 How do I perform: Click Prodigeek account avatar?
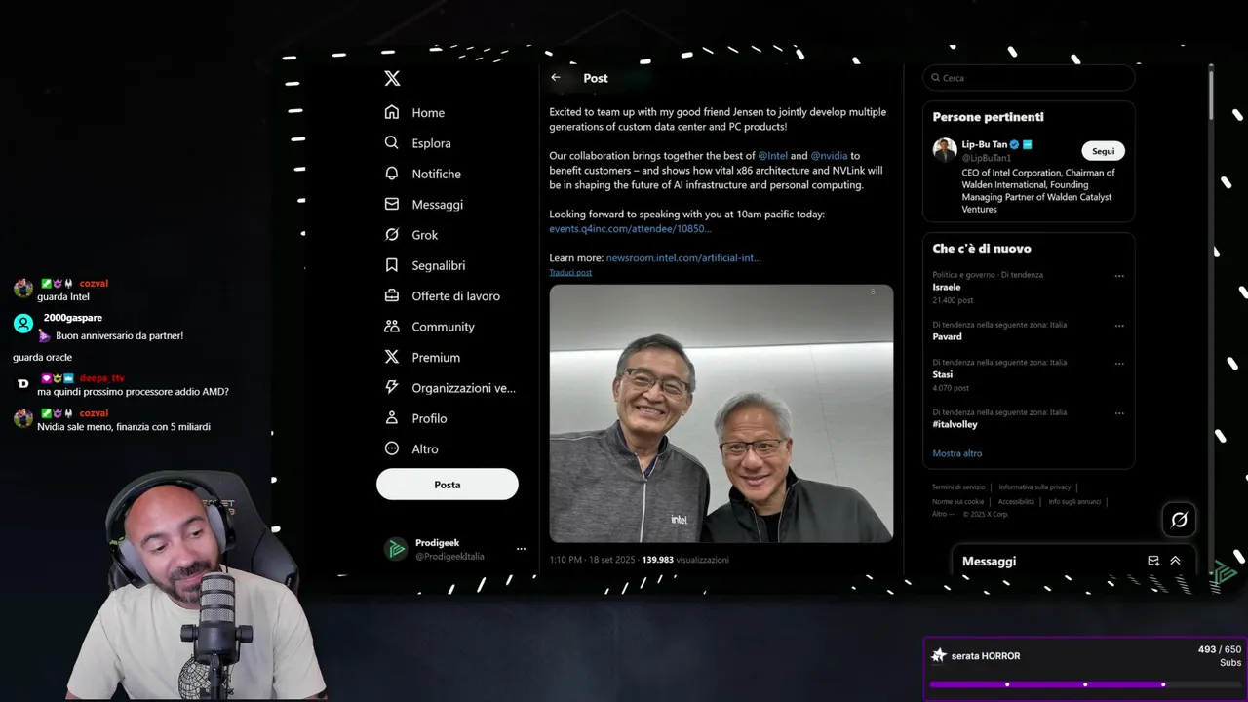396,549
